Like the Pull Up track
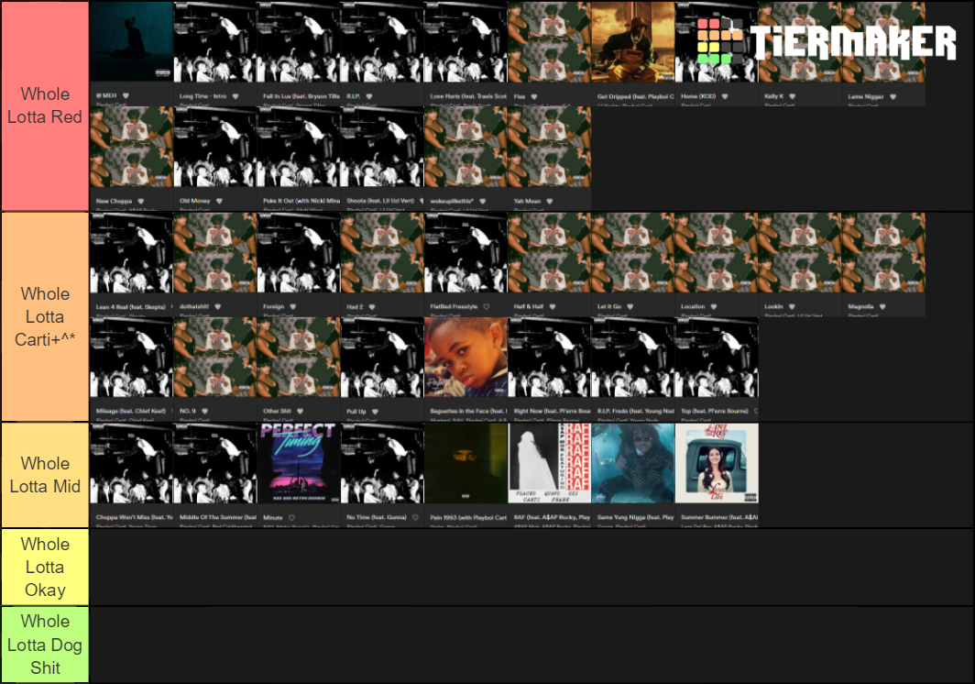 pyautogui.click(x=375, y=412)
